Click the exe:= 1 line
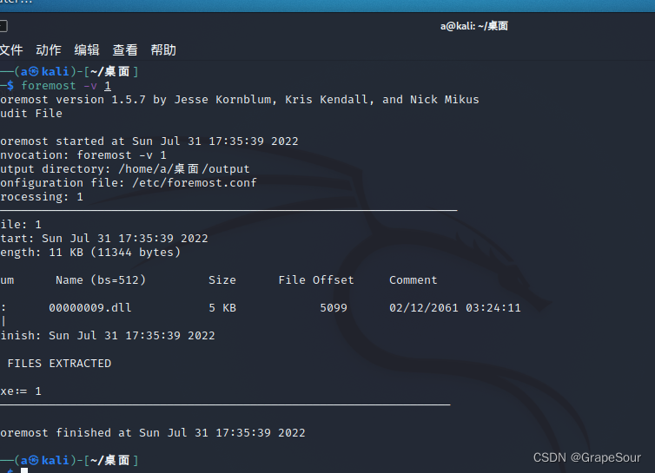Screen dimensions: 655x473 point(21,391)
